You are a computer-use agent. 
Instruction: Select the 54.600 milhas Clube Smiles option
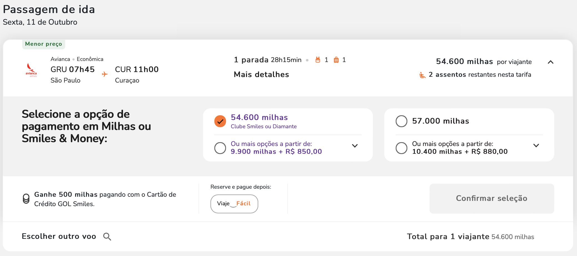pos(220,121)
